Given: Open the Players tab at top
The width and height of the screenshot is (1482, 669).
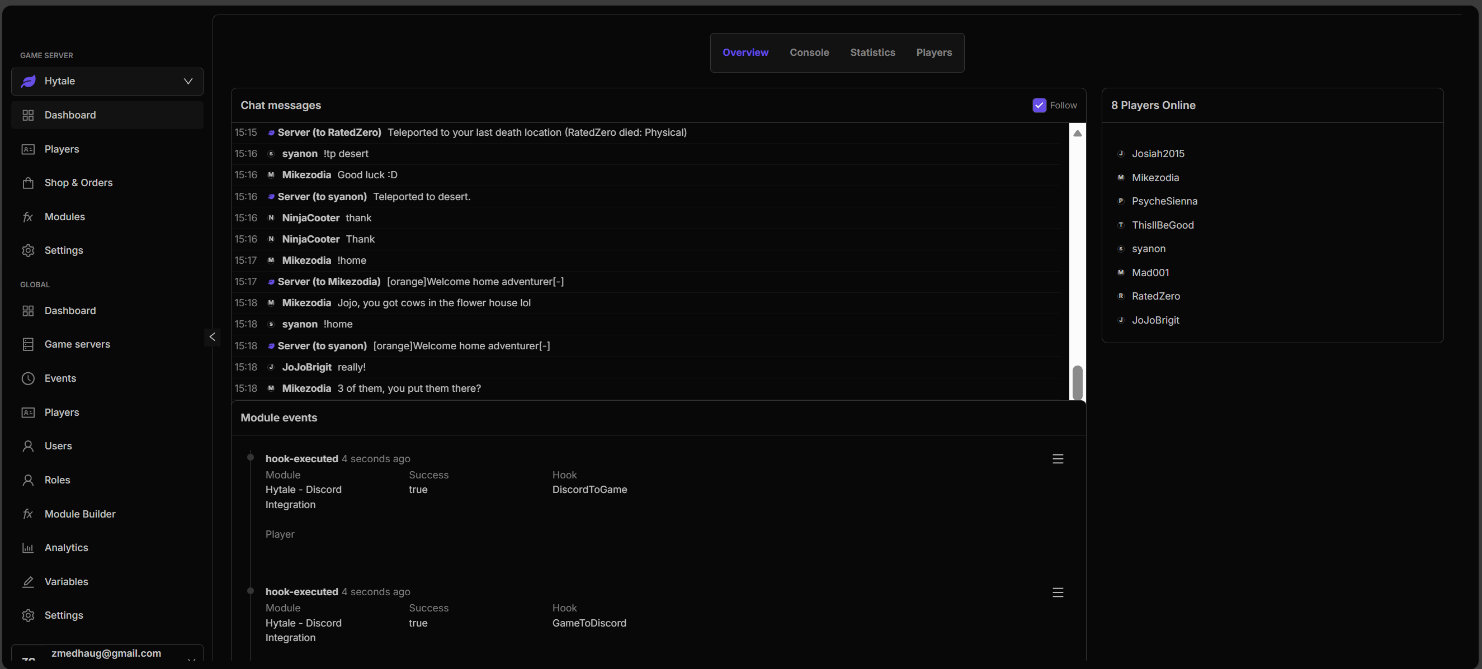Looking at the screenshot, I should pyautogui.click(x=934, y=53).
